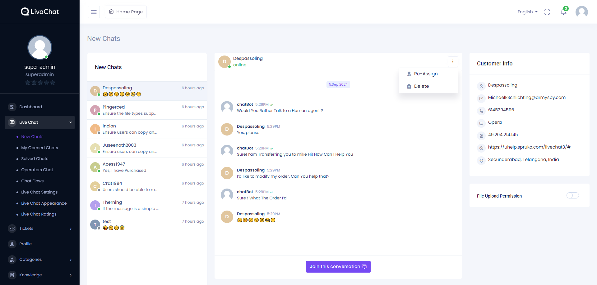Screen dimensions: 597x285
Task: Click the hamburger menu toggle icon
Action: (94, 12)
